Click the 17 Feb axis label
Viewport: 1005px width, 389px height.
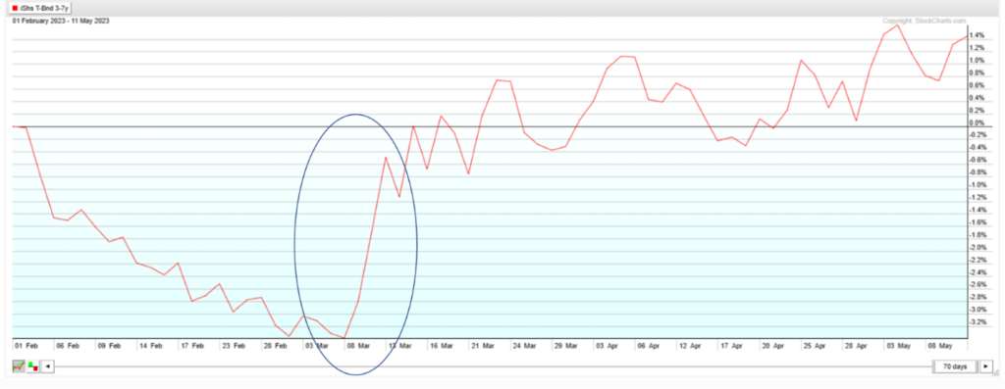(x=192, y=346)
